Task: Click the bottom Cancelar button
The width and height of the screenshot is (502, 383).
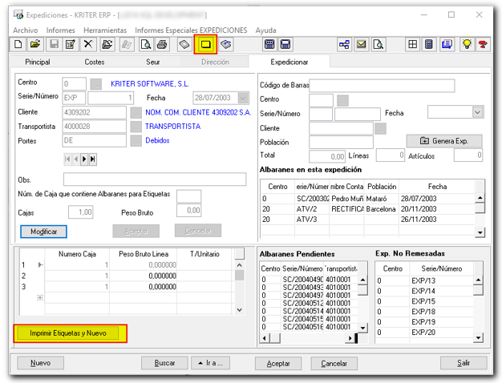Action: coord(334,364)
